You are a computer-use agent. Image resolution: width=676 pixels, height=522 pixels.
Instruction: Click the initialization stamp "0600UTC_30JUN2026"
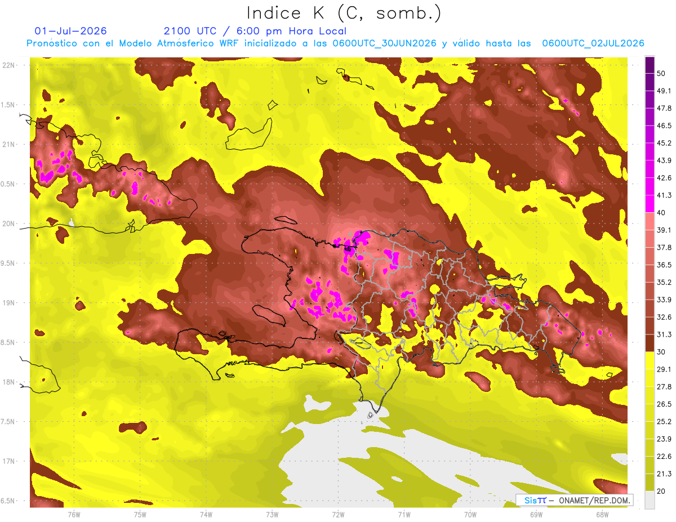tap(384, 43)
